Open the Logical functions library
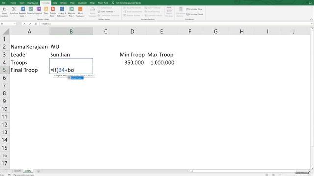This screenshot has height=176, width=314. click(39, 12)
